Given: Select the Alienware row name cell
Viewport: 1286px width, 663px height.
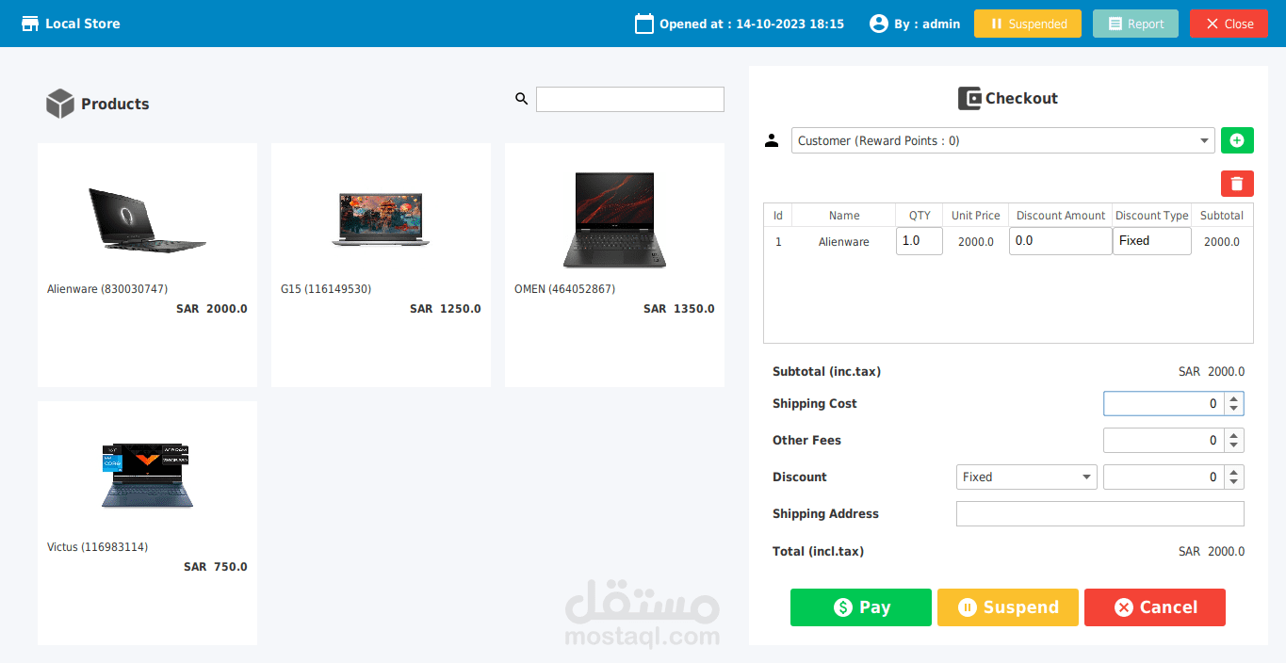Looking at the screenshot, I should [x=844, y=242].
